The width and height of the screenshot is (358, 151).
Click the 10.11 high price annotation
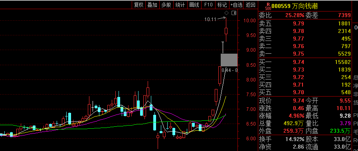pyautogui.click(x=210, y=19)
